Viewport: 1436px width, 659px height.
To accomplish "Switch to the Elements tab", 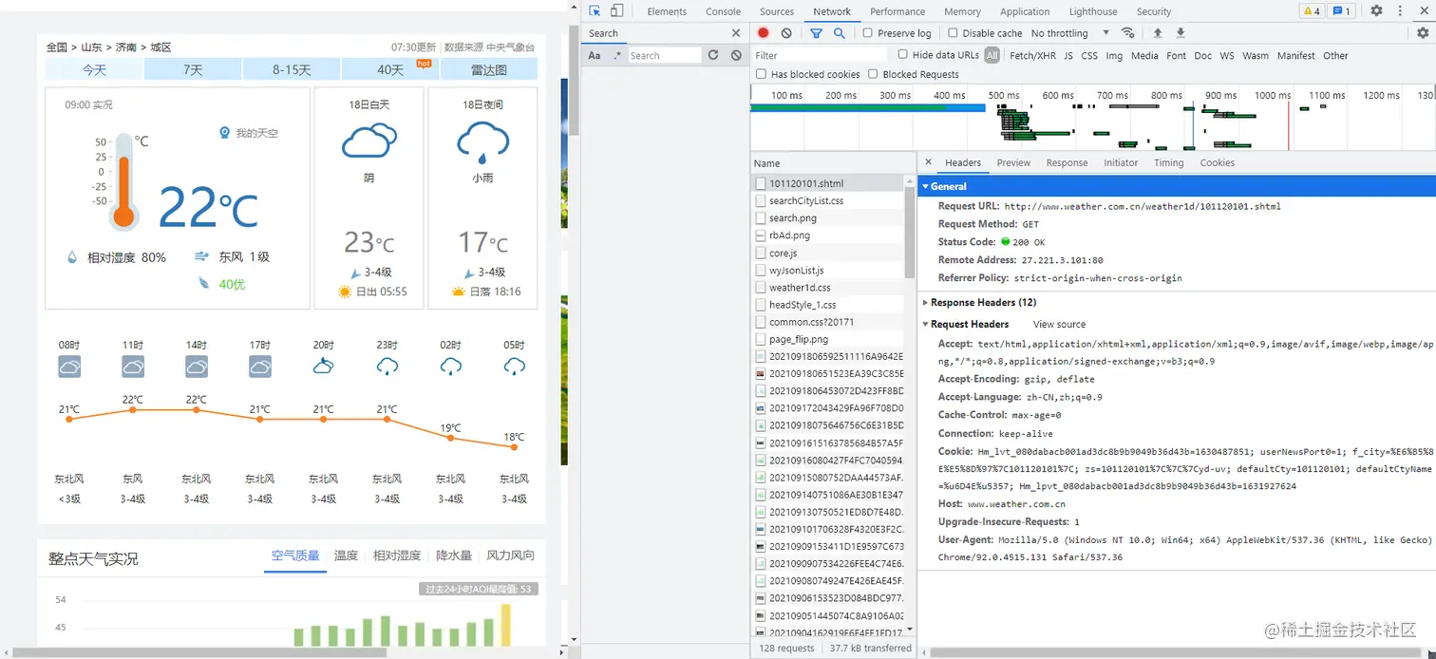I will 667,11.
